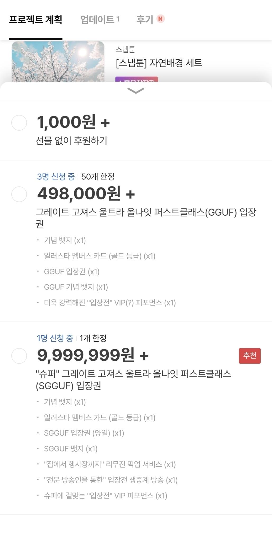Click the 리무진 픽업 서비스 reward item

(110, 464)
